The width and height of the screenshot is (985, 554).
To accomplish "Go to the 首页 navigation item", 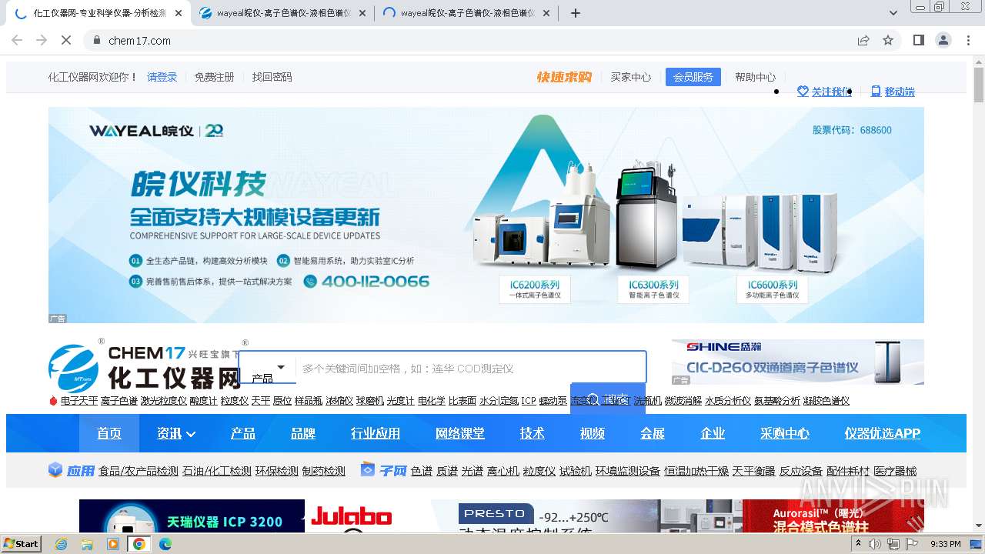I will [109, 433].
